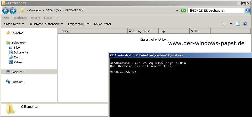252x117 pixels.
Task: Select Netzwerk in the navigation pane
Action: 17,82
